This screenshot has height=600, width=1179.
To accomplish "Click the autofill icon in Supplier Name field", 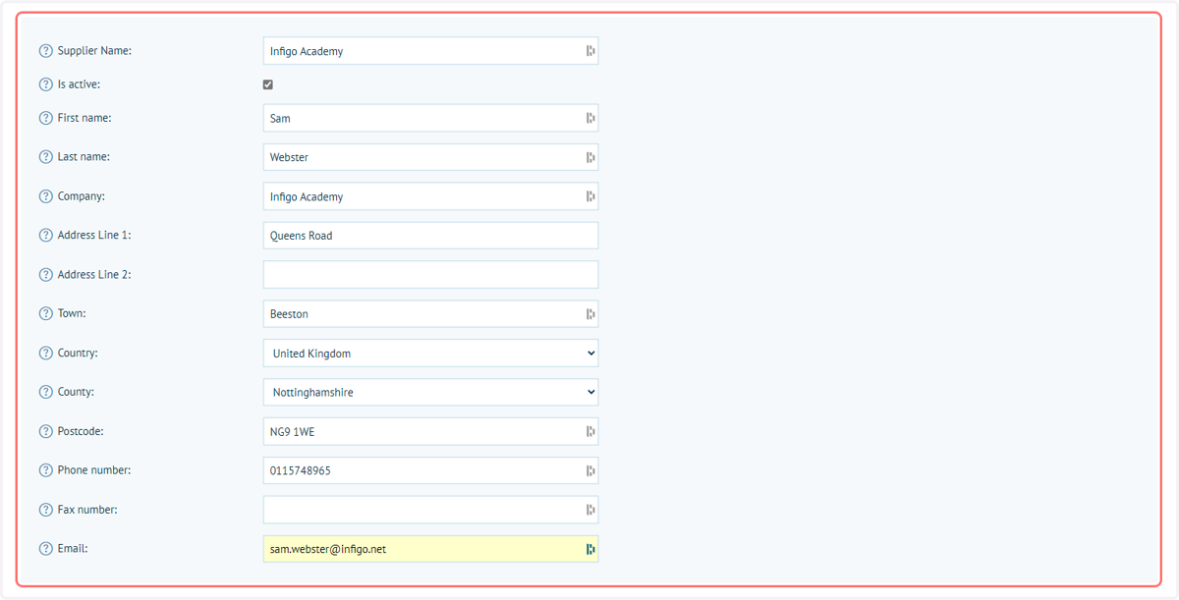I will (590, 51).
